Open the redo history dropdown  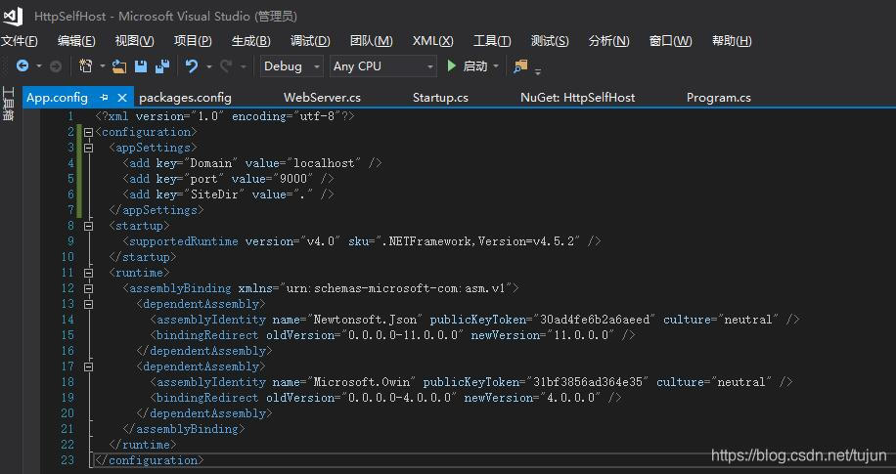click(x=243, y=66)
